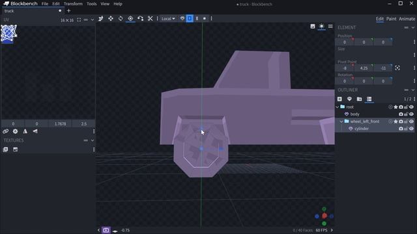Viewport: 417px width, 234px height.
Task: Edit UV size field 1.7678
Action: (60, 123)
